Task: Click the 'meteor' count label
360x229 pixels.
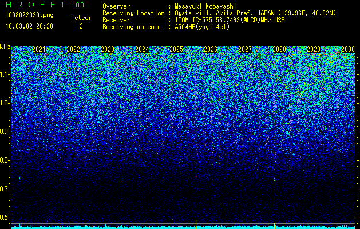Action: [x=81, y=18]
